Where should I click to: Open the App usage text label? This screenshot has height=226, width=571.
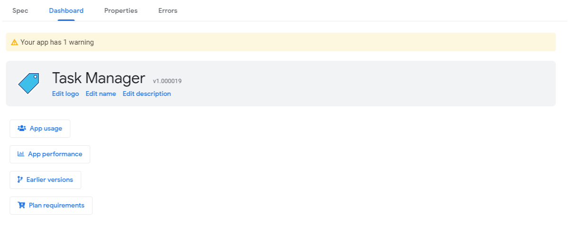[x=46, y=128]
